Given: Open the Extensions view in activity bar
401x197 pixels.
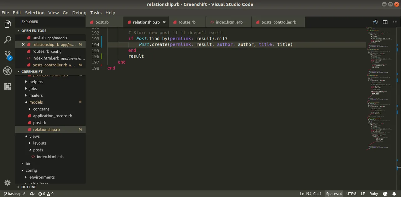Looking at the screenshot, I should click(8, 86).
